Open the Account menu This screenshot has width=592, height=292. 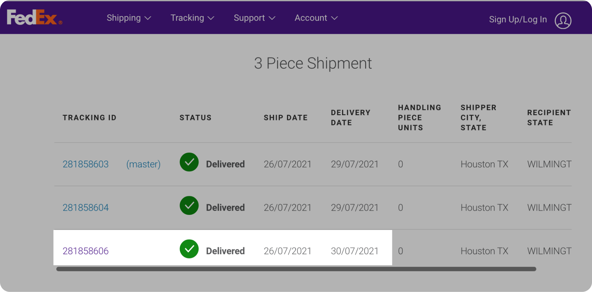coord(311,18)
